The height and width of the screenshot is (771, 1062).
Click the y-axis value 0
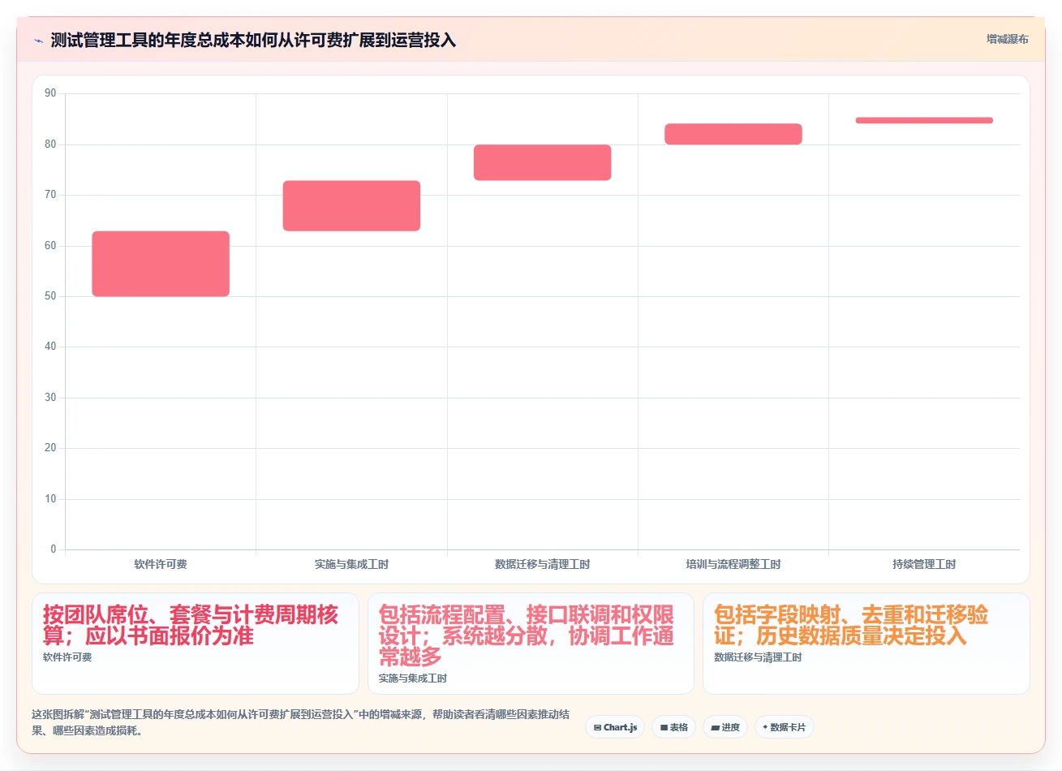[x=54, y=549]
